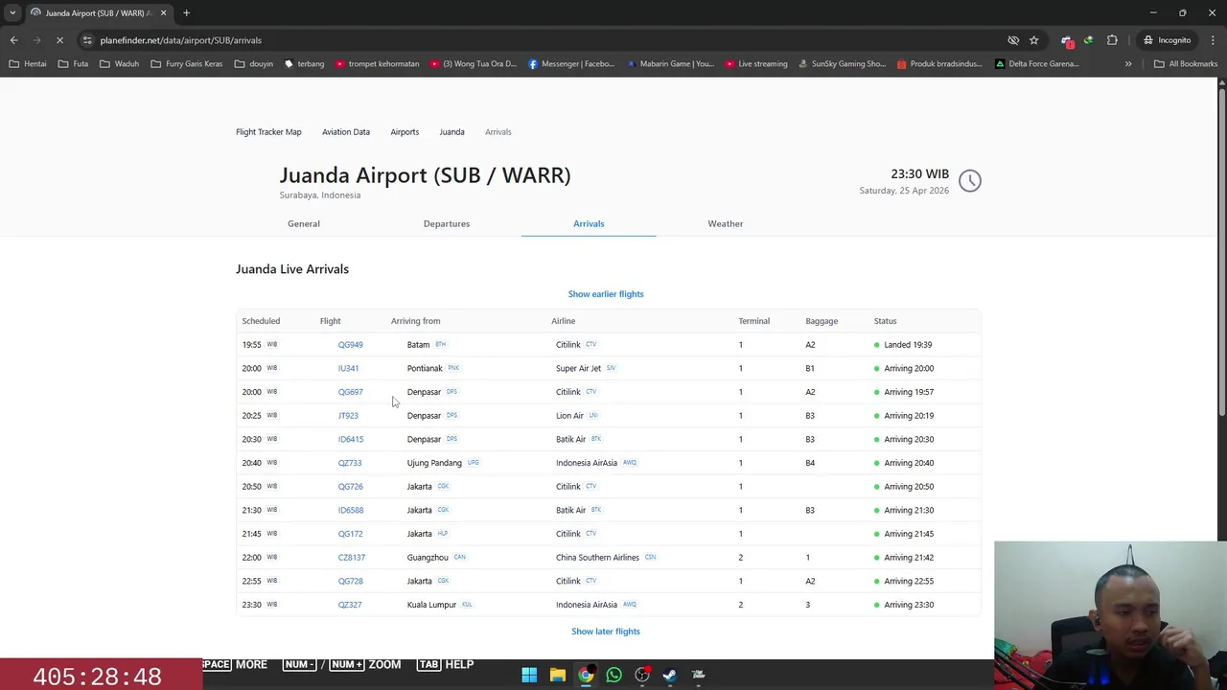
Task: Click the BTH airport code tag
Action: pos(441,344)
